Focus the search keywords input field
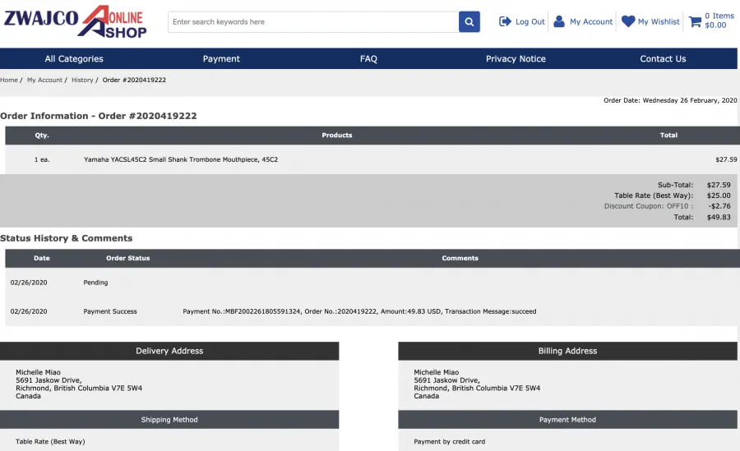The height and width of the screenshot is (451, 740). pyautogui.click(x=313, y=21)
